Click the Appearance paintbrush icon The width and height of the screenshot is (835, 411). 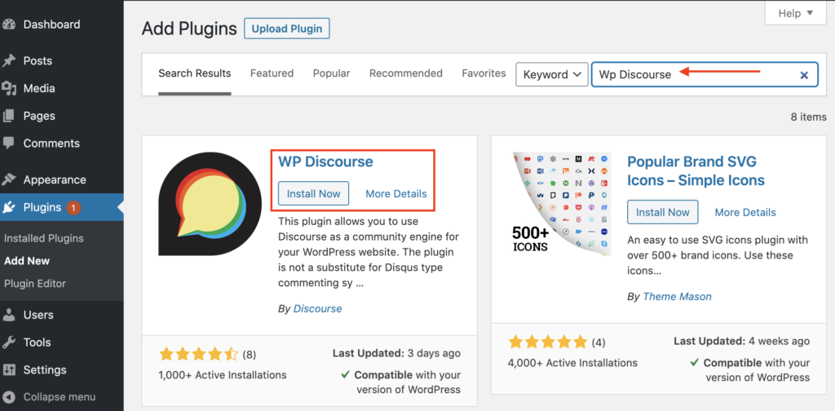coord(8,180)
